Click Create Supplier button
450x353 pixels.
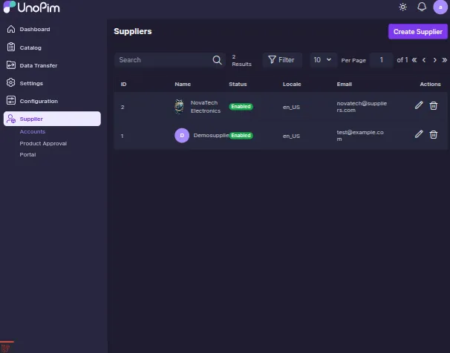coord(418,31)
